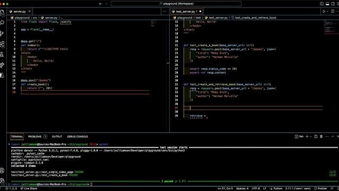Click the src breadcrumb in left editor
The image size is (339, 191).
35,18
